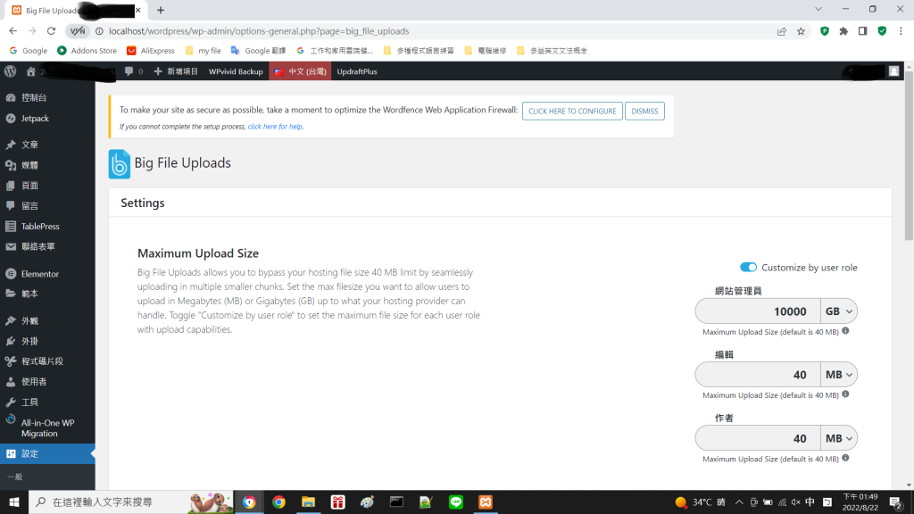The image size is (914, 514).
Task: Click info icon beside 作者 upload size
Action: click(x=845, y=458)
